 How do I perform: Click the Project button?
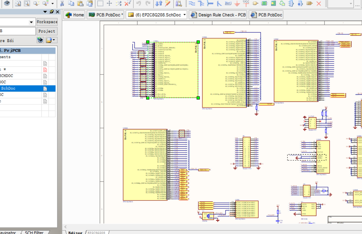click(47, 31)
